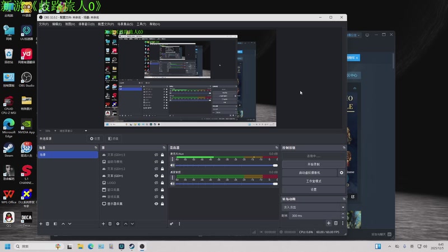This screenshot has height=252, width=448.
Task: Show hidden tray icons chevron in taskbar
Action: tap(389, 246)
